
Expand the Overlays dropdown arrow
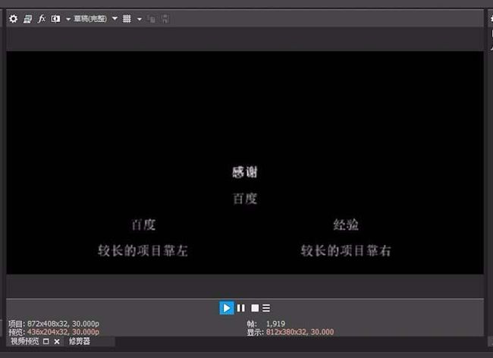point(140,19)
